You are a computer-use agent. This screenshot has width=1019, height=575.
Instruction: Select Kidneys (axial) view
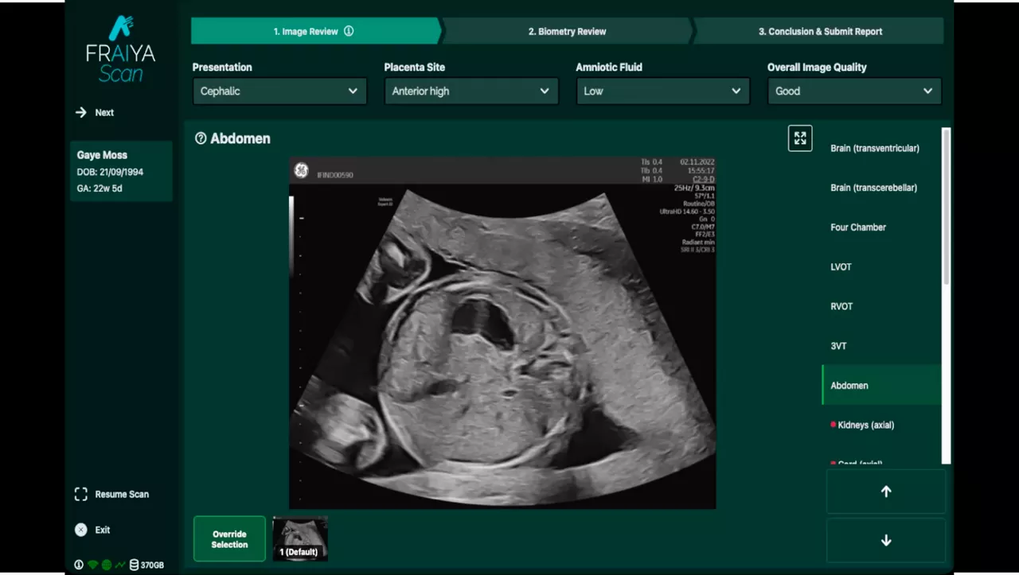[880, 425]
